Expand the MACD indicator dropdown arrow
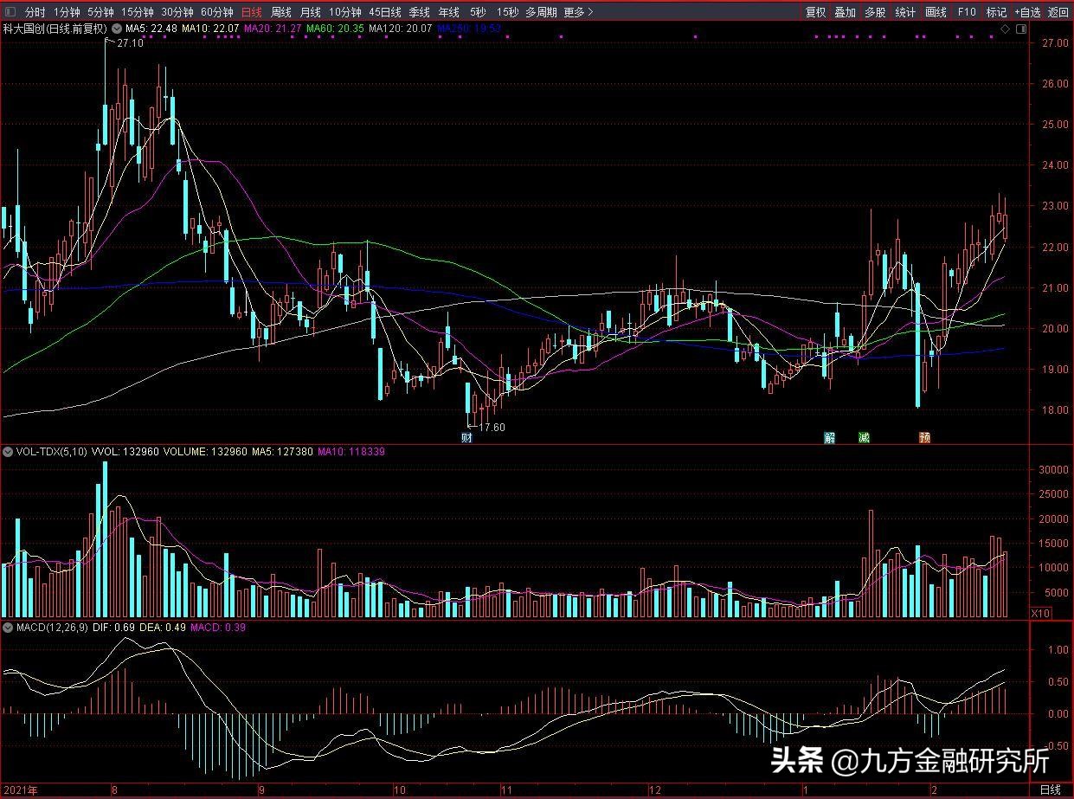1074x799 pixels. coord(9,627)
